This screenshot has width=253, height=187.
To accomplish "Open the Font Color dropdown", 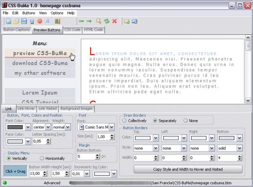I will coord(28,127).
